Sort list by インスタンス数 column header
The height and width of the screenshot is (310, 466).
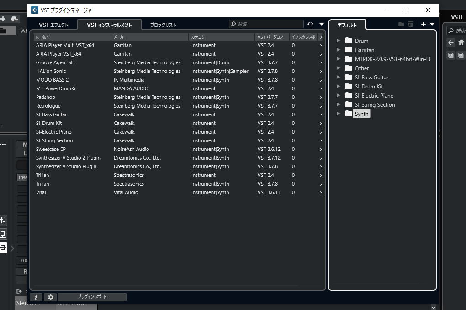tap(303, 37)
